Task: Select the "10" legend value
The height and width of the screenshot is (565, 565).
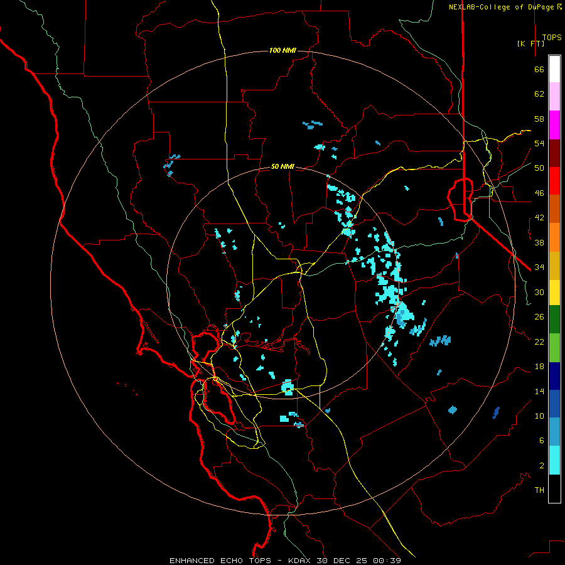Action: pos(539,416)
